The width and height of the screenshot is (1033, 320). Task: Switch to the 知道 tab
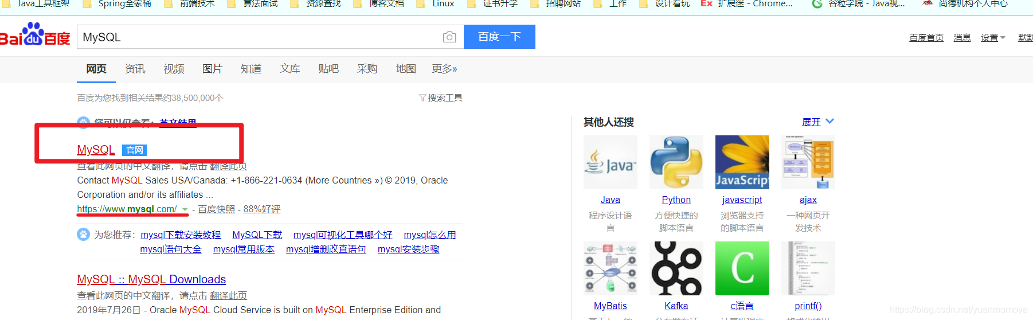click(251, 69)
